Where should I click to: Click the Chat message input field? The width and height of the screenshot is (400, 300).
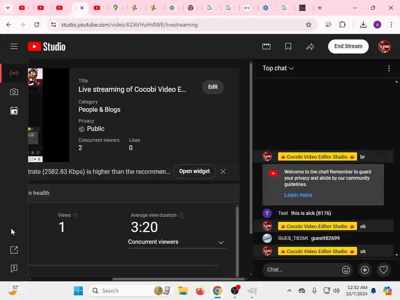[301, 270]
